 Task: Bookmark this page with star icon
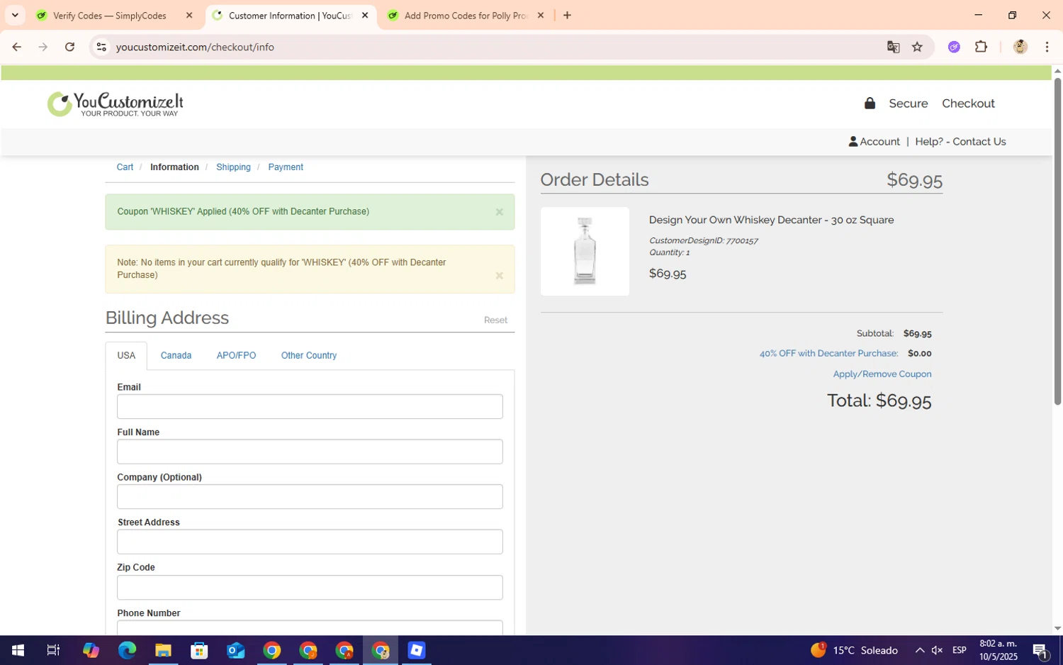(917, 47)
